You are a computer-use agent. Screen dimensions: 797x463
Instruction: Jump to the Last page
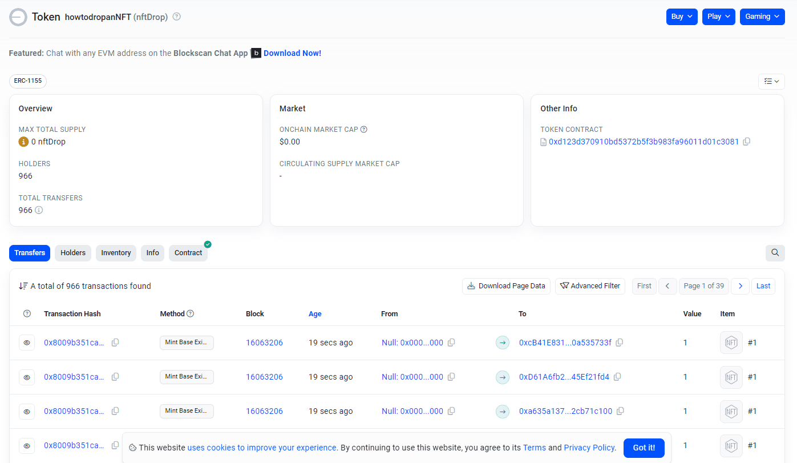click(763, 286)
